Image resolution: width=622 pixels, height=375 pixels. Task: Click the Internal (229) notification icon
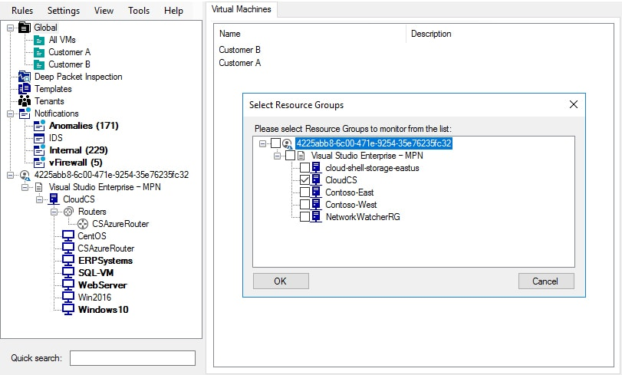pos(39,150)
